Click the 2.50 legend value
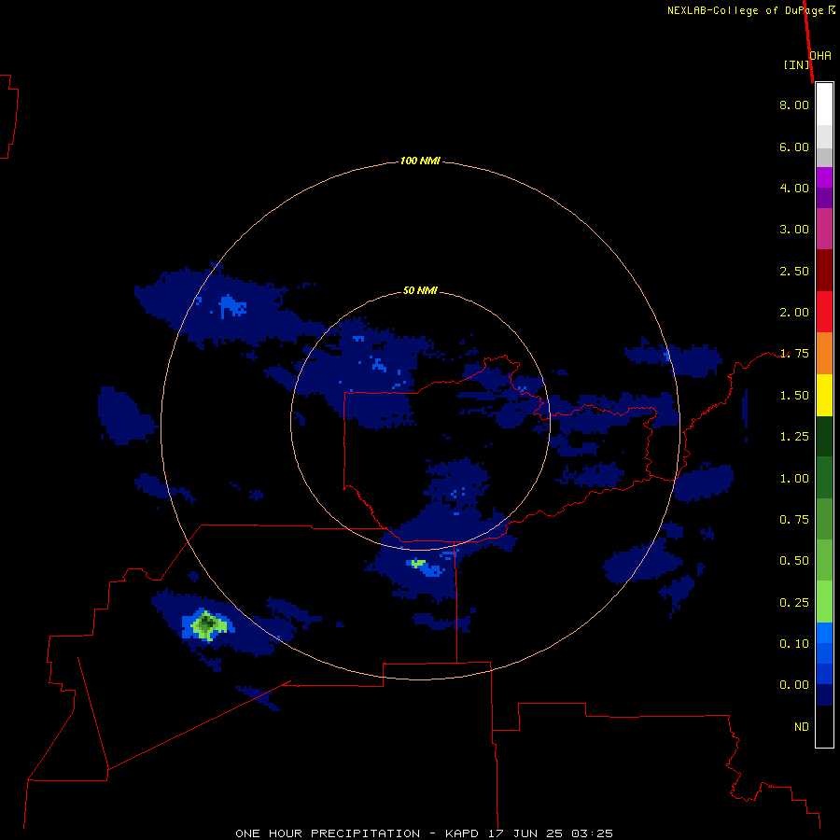Viewport: 840px width, 840px height. pos(794,271)
